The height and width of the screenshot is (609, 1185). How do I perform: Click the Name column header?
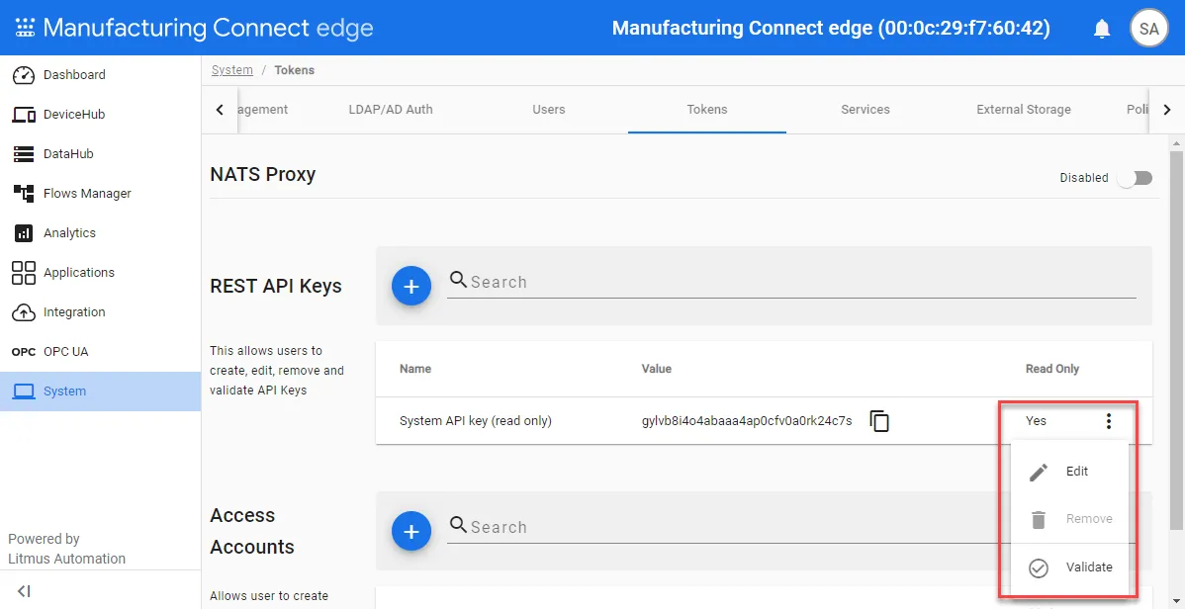[414, 369]
